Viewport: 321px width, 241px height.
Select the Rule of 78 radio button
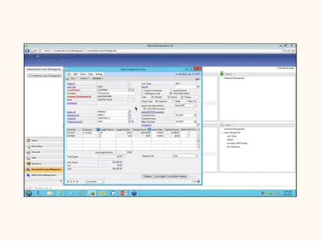click(x=186, y=101)
